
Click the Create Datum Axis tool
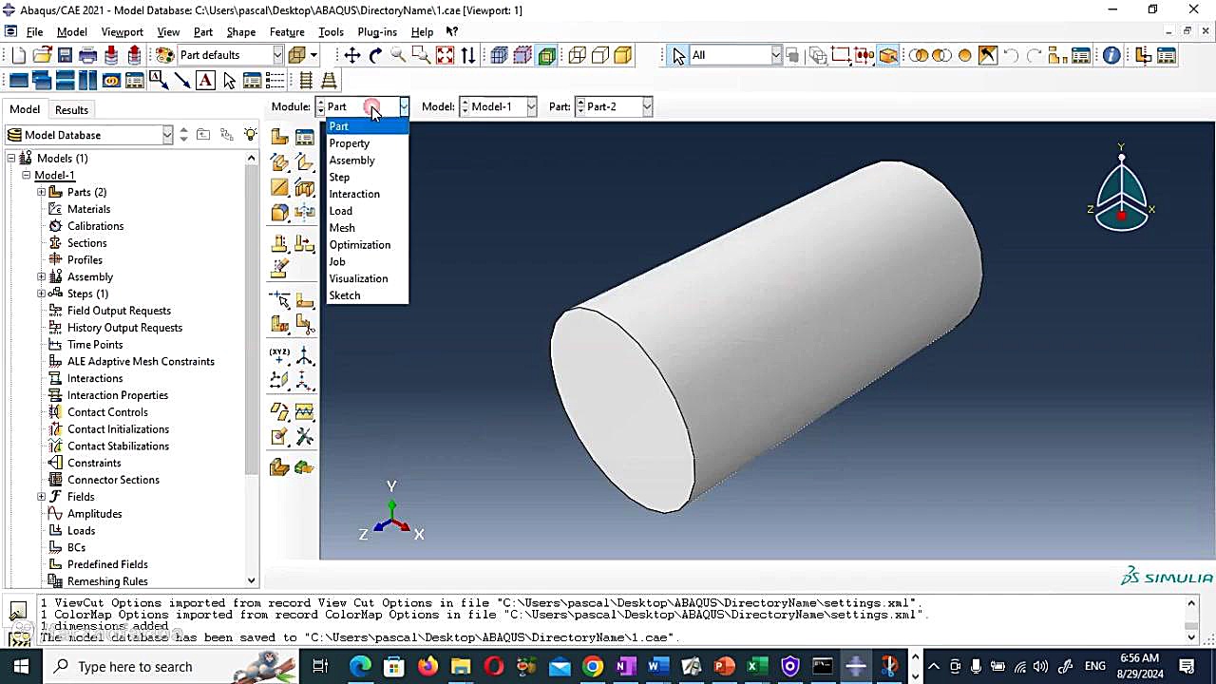[304, 356]
